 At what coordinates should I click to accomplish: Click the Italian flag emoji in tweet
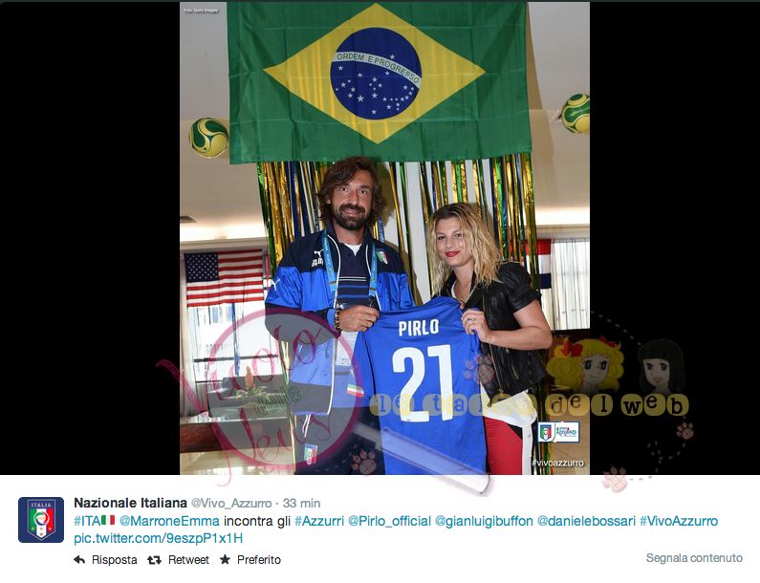(x=108, y=521)
